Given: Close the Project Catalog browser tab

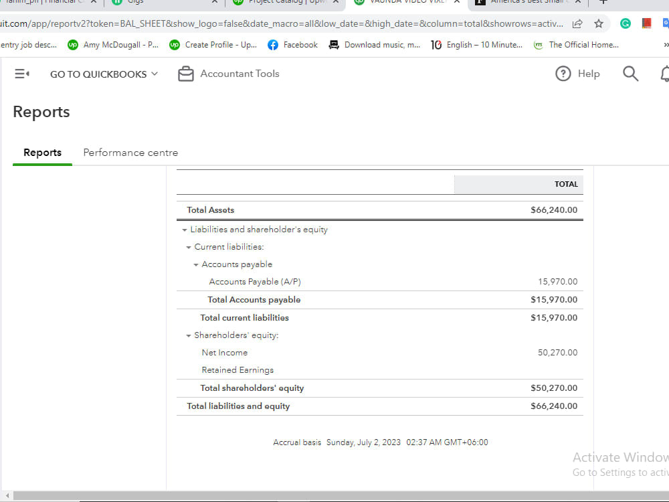Looking at the screenshot, I should click(336, 2).
